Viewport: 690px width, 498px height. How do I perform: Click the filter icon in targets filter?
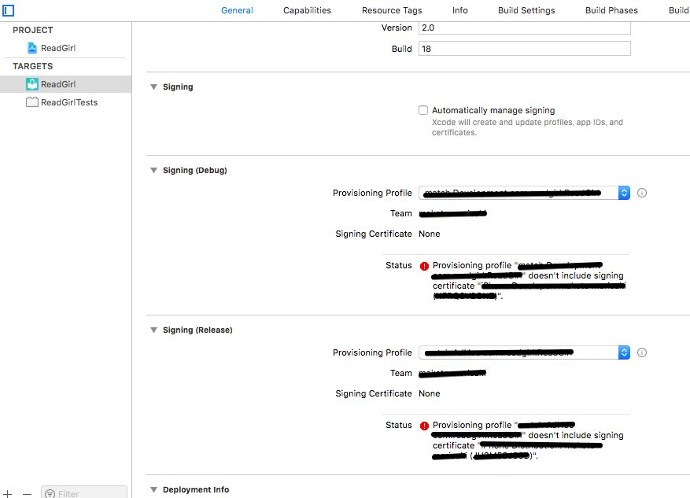coord(50,493)
